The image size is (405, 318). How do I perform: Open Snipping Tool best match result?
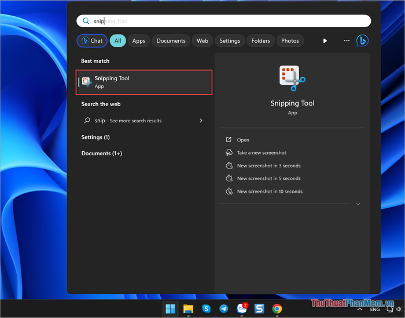[x=144, y=82]
